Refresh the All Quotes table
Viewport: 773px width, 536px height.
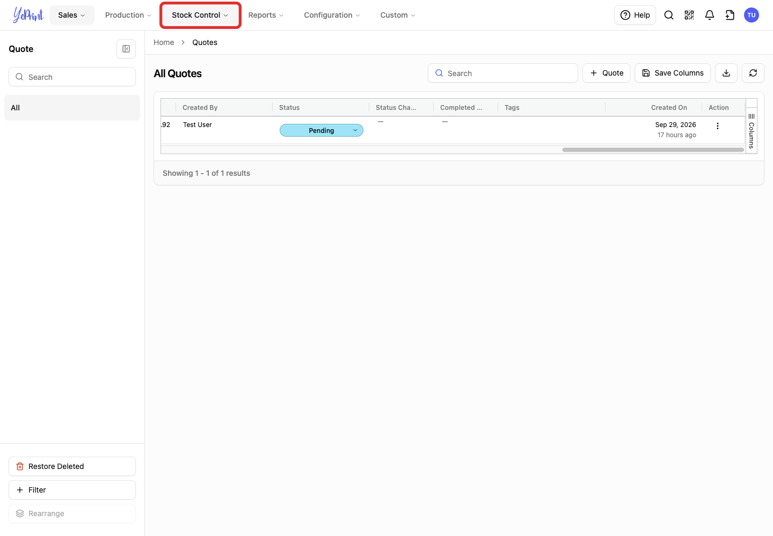[753, 73]
